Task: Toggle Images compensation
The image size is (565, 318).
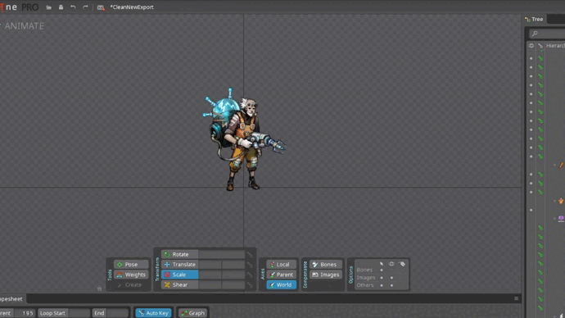Action: coord(325,275)
